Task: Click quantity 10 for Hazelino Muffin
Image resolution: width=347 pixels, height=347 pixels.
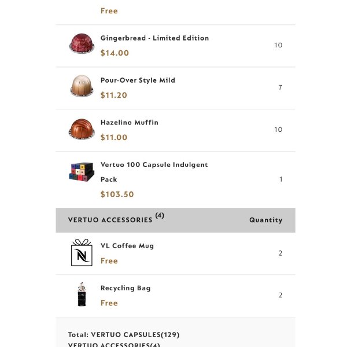Action: coord(278,130)
